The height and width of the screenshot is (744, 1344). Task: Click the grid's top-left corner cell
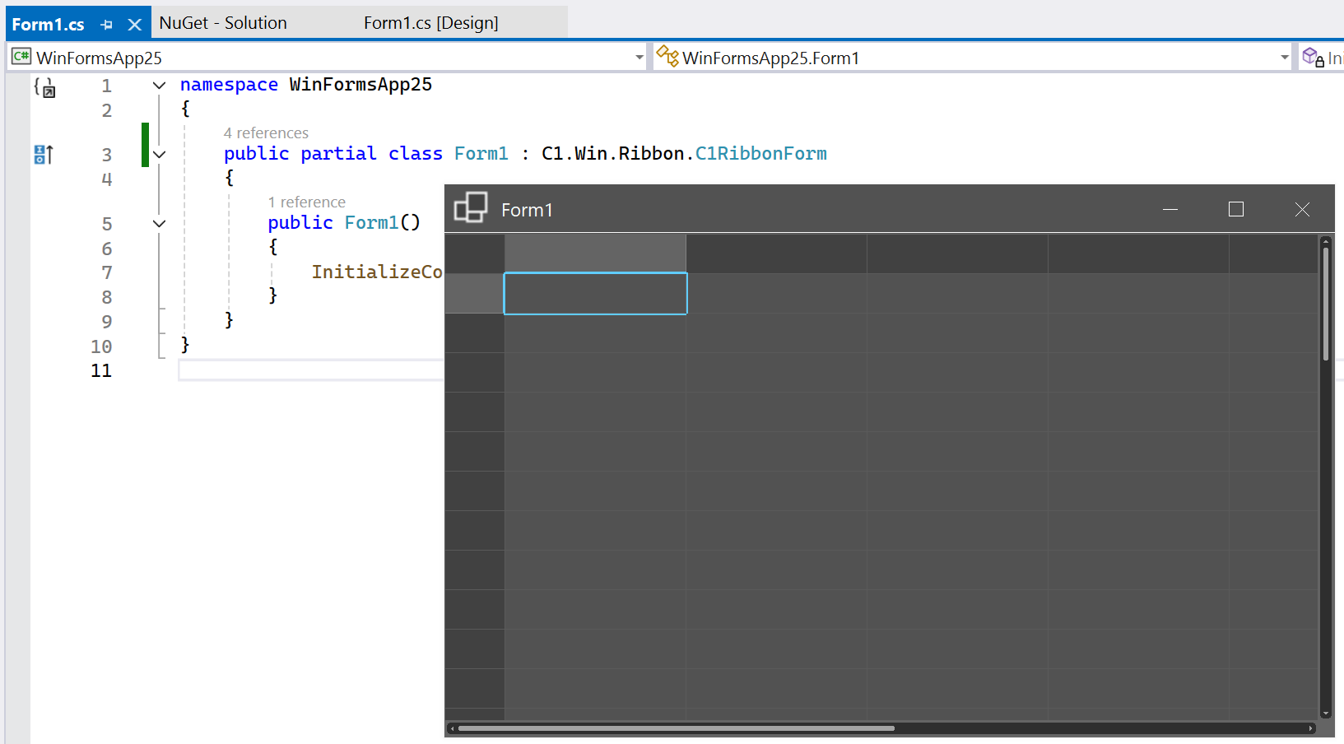tap(475, 253)
